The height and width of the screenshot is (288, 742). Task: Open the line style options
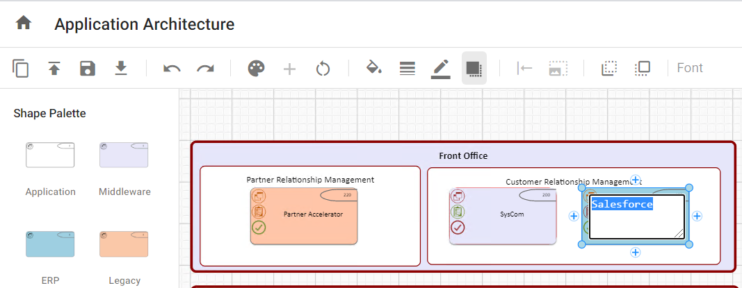[408, 68]
